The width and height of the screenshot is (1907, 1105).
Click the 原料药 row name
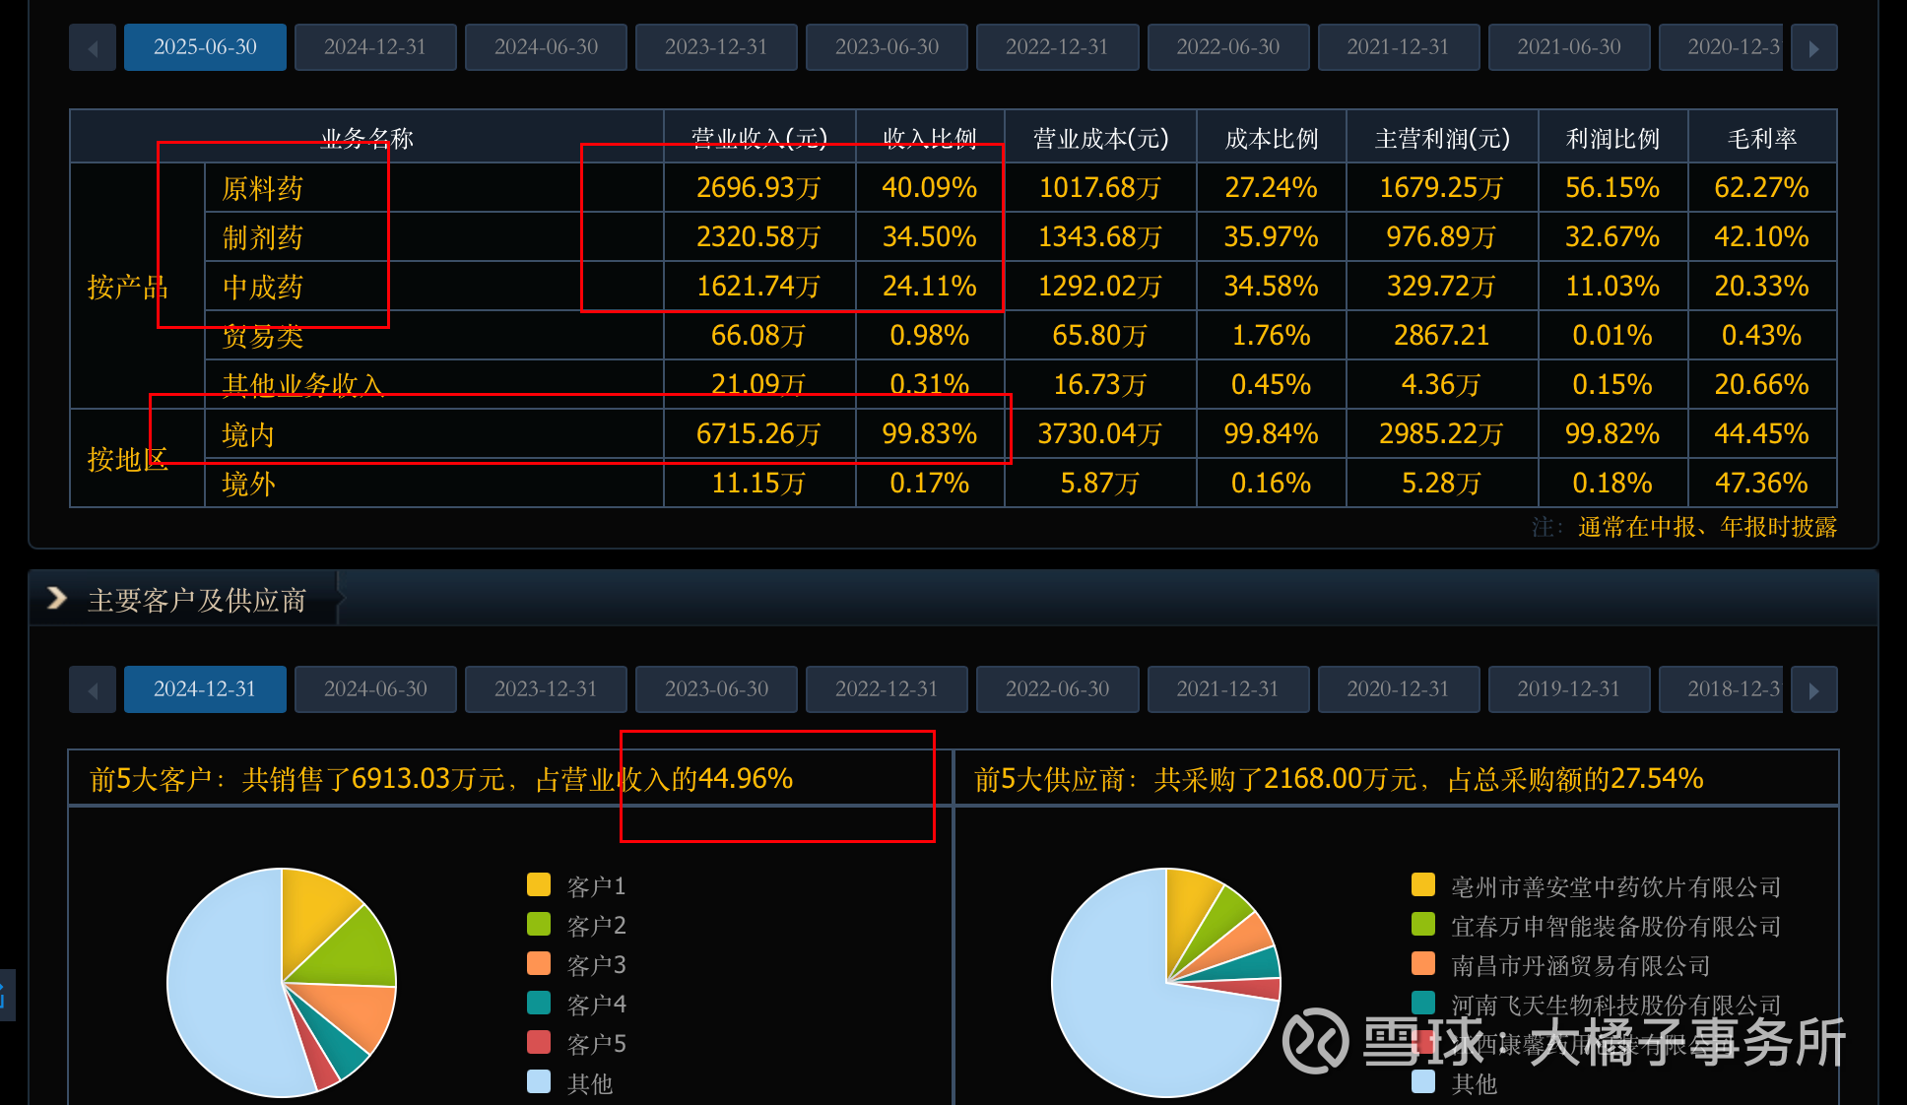click(262, 188)
